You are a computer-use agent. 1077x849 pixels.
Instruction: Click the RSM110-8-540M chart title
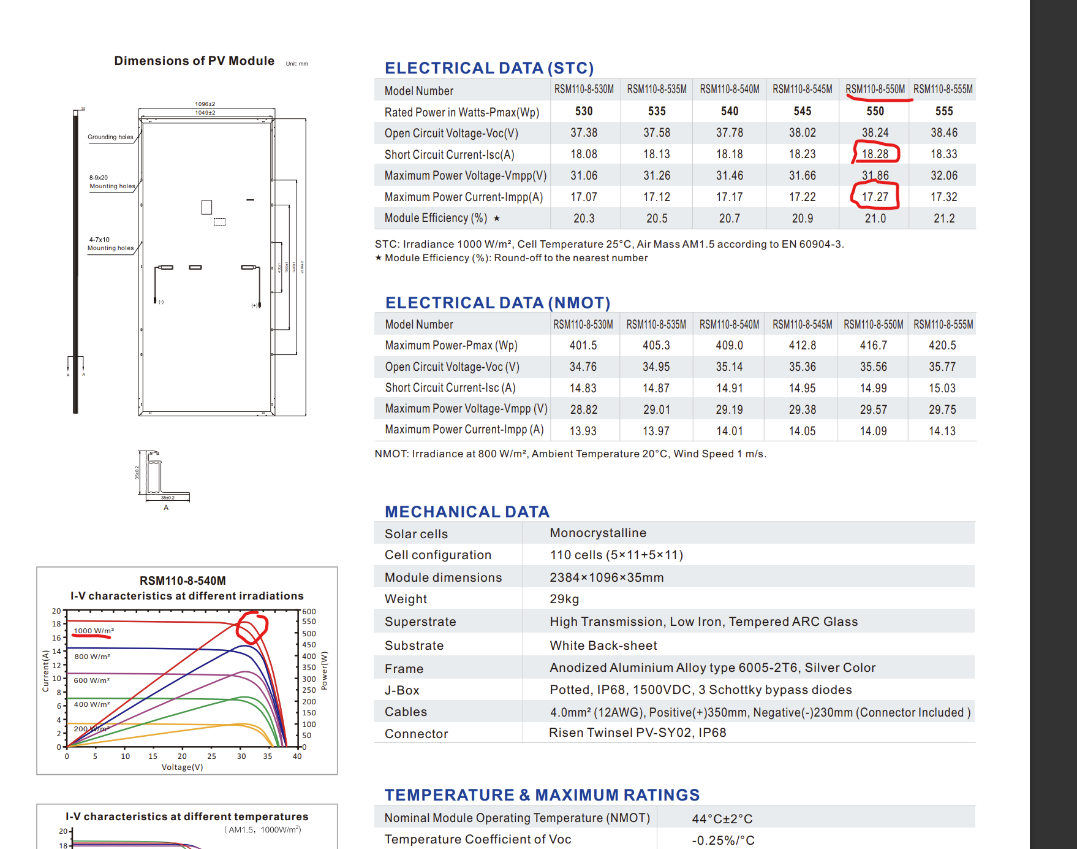[183, 581]
